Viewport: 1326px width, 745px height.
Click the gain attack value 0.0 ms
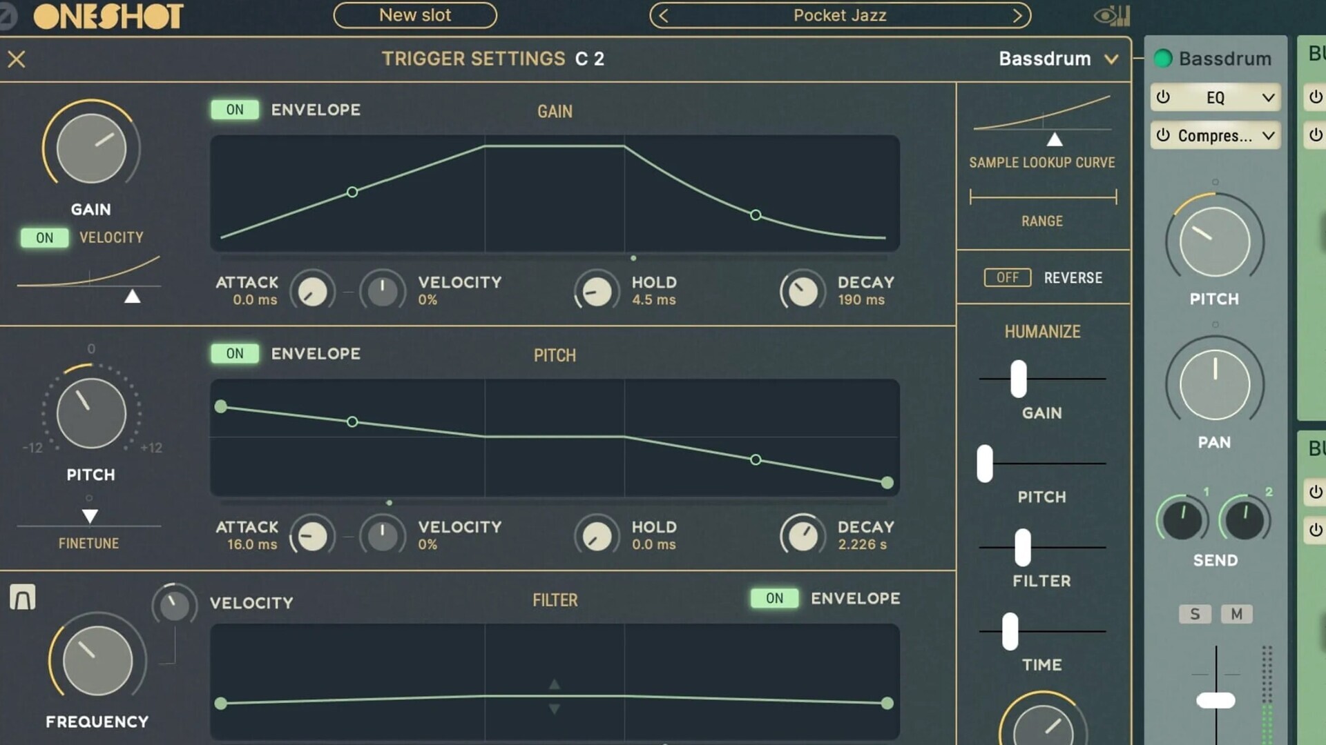255,300
